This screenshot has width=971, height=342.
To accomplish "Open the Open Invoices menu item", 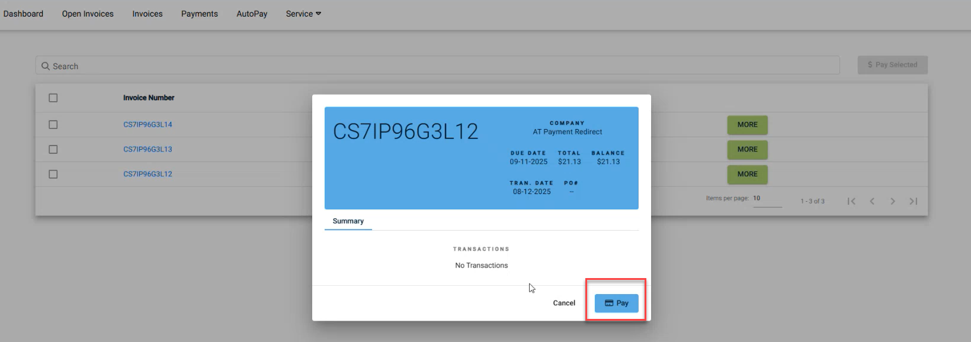I will coord(88,14).
